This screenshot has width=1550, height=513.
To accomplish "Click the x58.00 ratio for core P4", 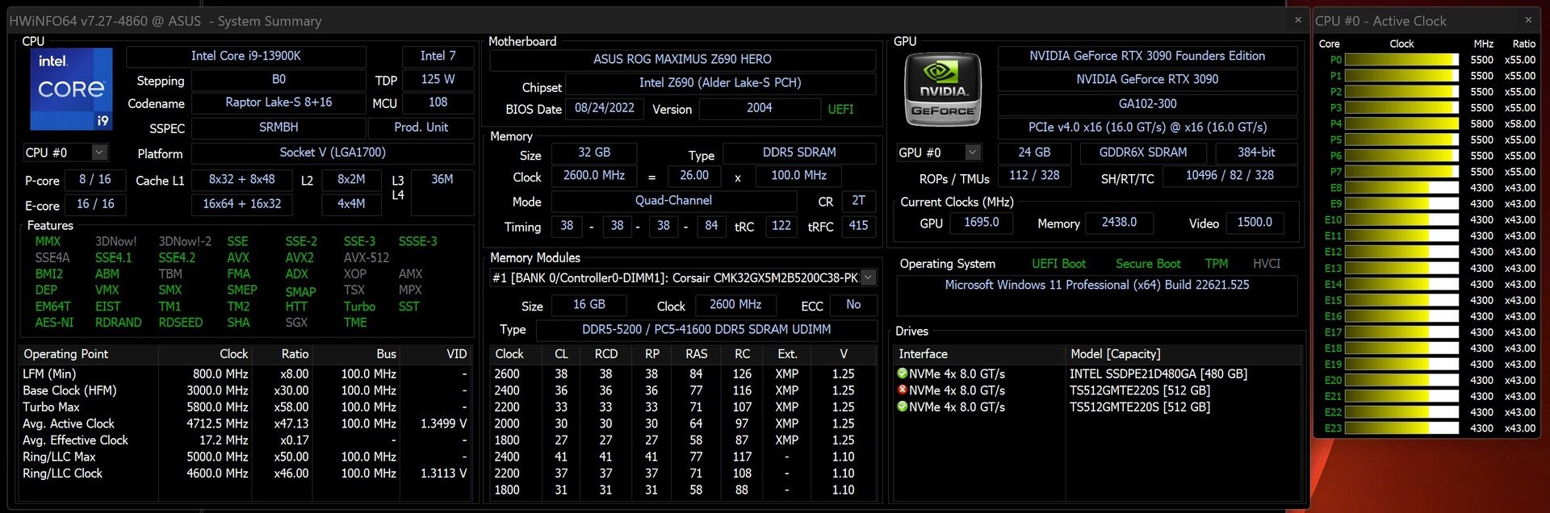I will point(1519,124).
